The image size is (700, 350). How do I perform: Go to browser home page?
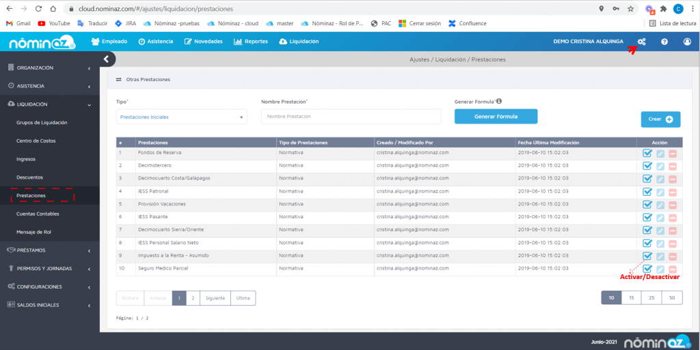click(x=53, y=8)
